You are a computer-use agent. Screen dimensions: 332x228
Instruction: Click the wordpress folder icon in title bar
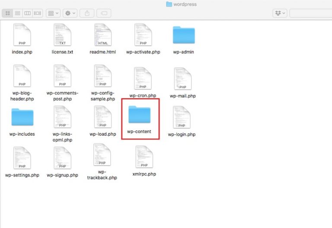click(169, 4)
